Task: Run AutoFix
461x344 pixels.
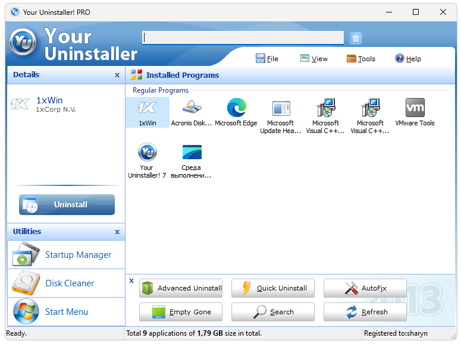Action: [365, 288]
